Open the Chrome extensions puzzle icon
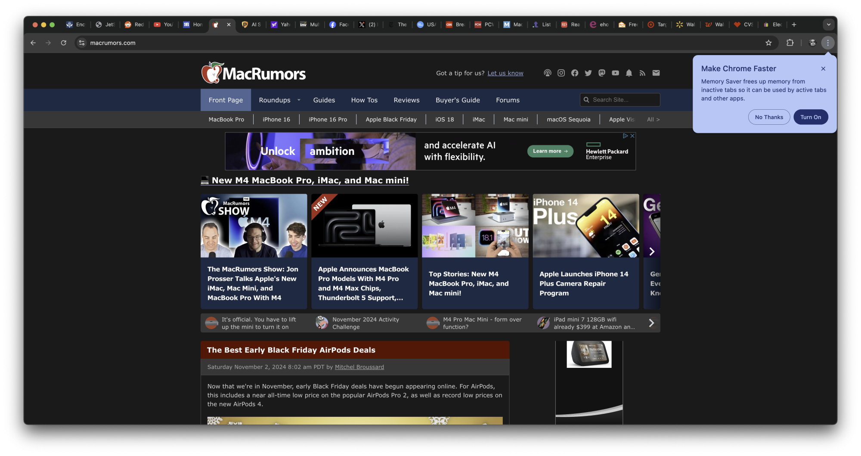The image size is (861, 456). coord(790,43)
